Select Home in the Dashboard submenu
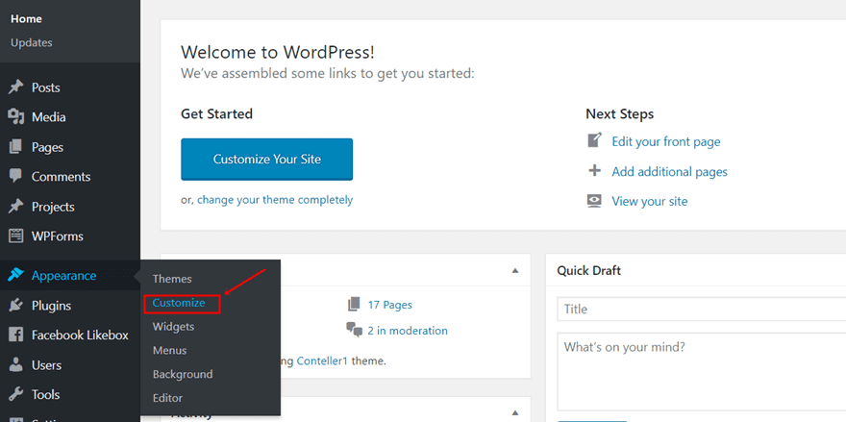This screenshot has width=846, height=422. [x=27, y=19]
